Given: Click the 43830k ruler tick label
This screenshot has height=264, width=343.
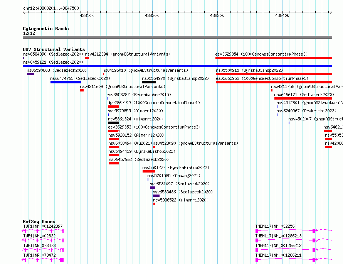Looking at the screenshot, I should [217, 15].
